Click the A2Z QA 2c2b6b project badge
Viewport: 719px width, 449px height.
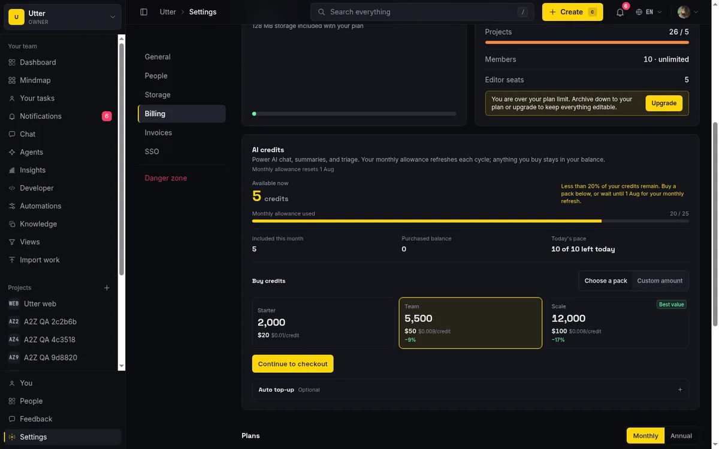pyautogui.click(x=14, y=321)
